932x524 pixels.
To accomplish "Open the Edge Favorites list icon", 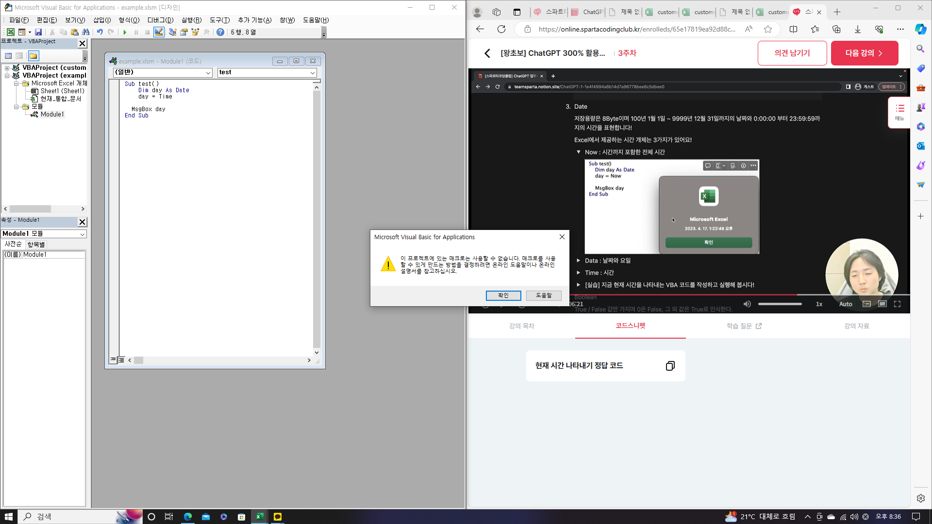I will click(815, 29).
